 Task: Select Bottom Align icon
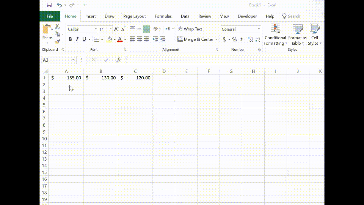(146, 29)
